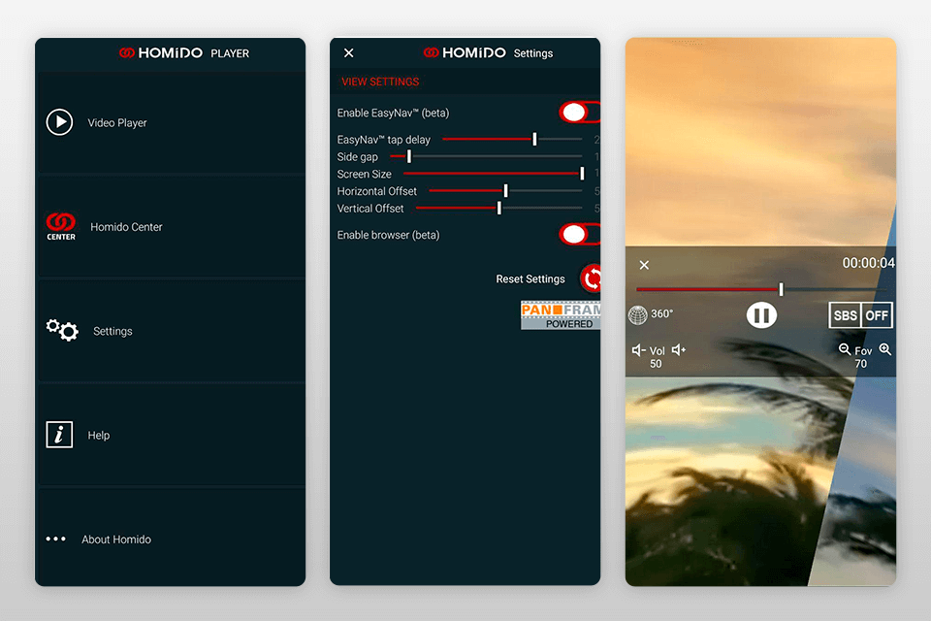Expand the About Homido section

point(56,539)
